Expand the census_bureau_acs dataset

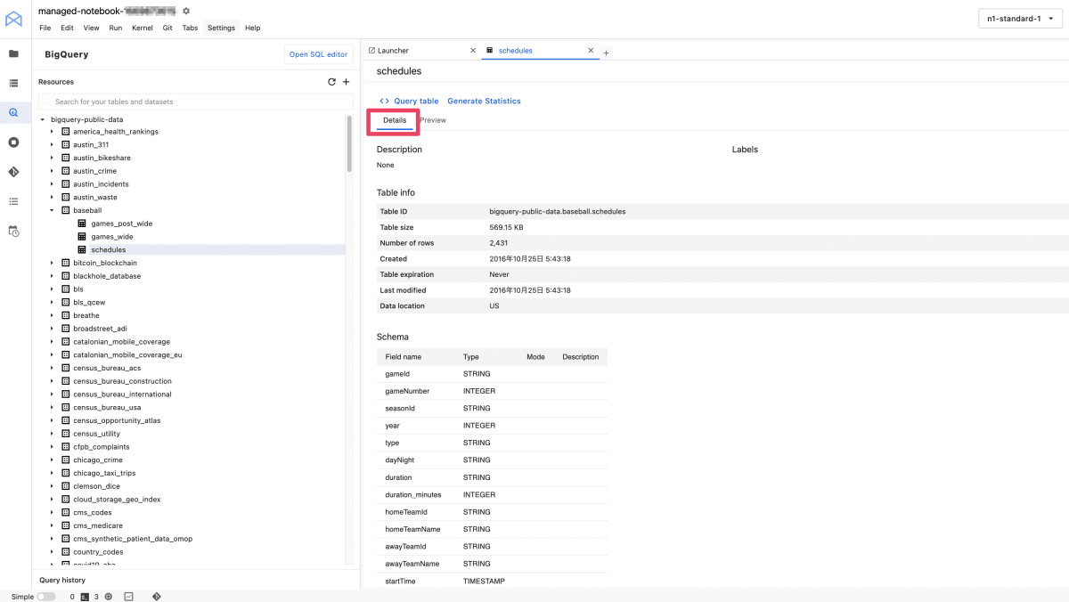click(53, 368)
